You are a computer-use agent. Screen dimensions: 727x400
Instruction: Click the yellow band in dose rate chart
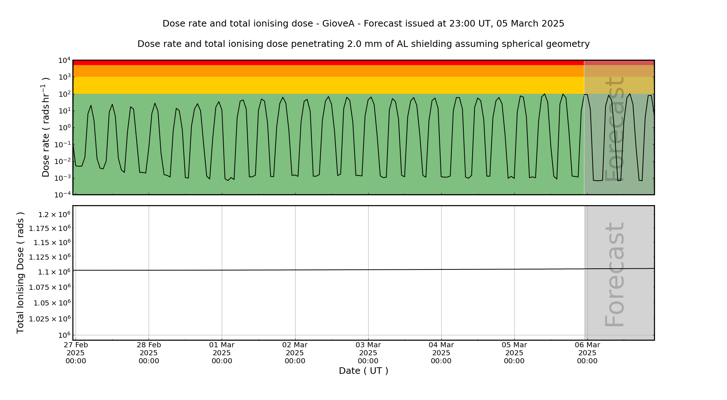click(x=327, y=85)
